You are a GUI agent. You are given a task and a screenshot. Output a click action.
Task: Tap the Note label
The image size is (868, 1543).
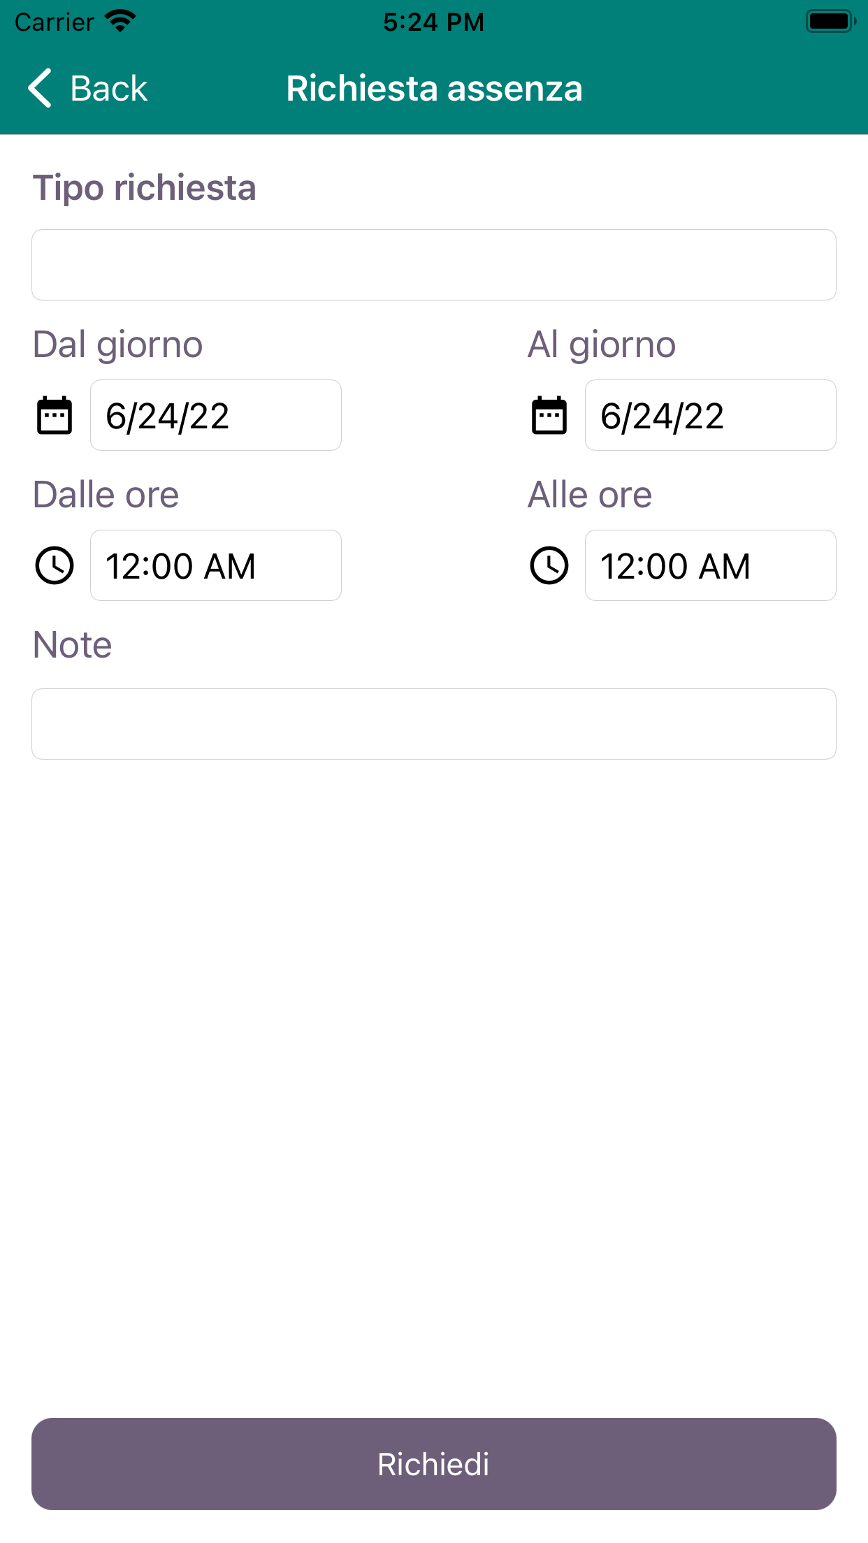[x=73, y=644]
